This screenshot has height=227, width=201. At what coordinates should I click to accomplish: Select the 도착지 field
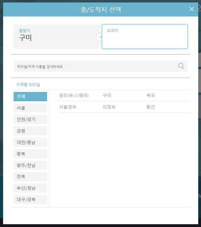pyautogui.click(x=145, y=37)
